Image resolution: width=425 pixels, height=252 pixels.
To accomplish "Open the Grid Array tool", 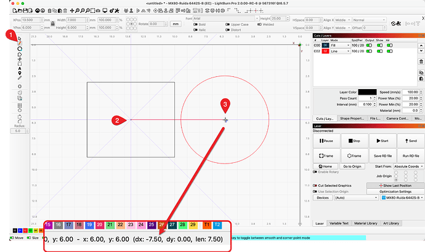I will 20,106.
